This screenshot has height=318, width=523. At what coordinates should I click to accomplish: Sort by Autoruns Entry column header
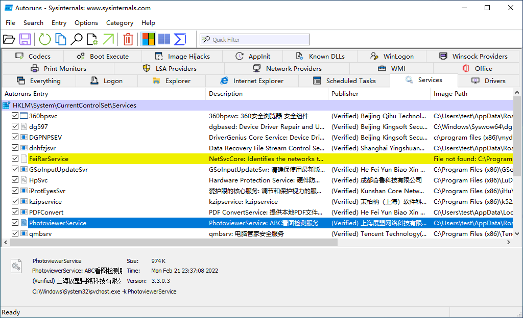point(104,94)
